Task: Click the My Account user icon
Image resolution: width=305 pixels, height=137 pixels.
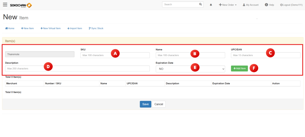Action: (244, 5)
